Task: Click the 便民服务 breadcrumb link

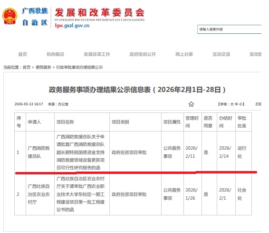Action: (43, 67)
